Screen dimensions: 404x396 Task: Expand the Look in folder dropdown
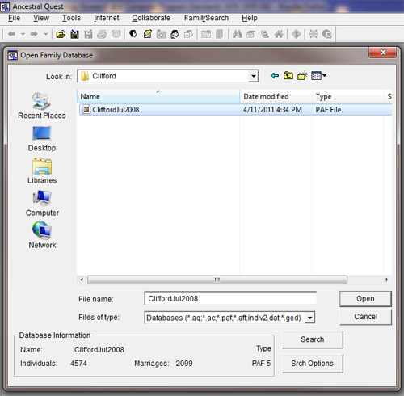[253, 76]
